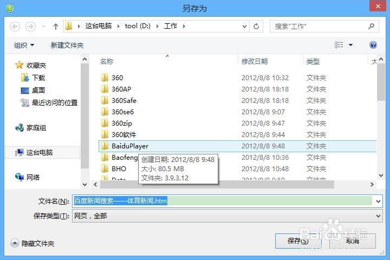Click the file list vertical scrollbar thumb
The height and width of the screenshot is (260, 390).
click(x=381, y=82)
